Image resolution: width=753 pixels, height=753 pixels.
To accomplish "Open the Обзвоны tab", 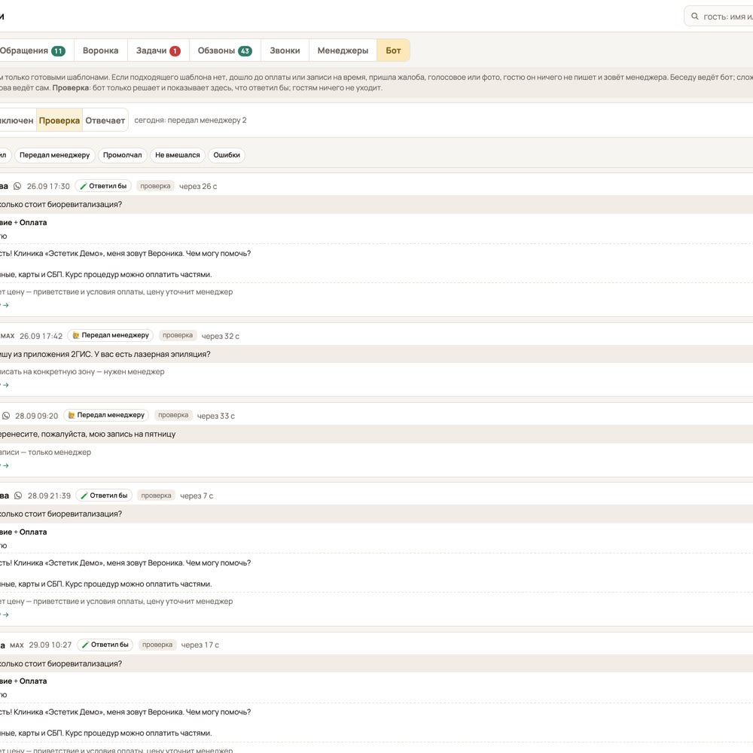I will click(x=224, y=50).
